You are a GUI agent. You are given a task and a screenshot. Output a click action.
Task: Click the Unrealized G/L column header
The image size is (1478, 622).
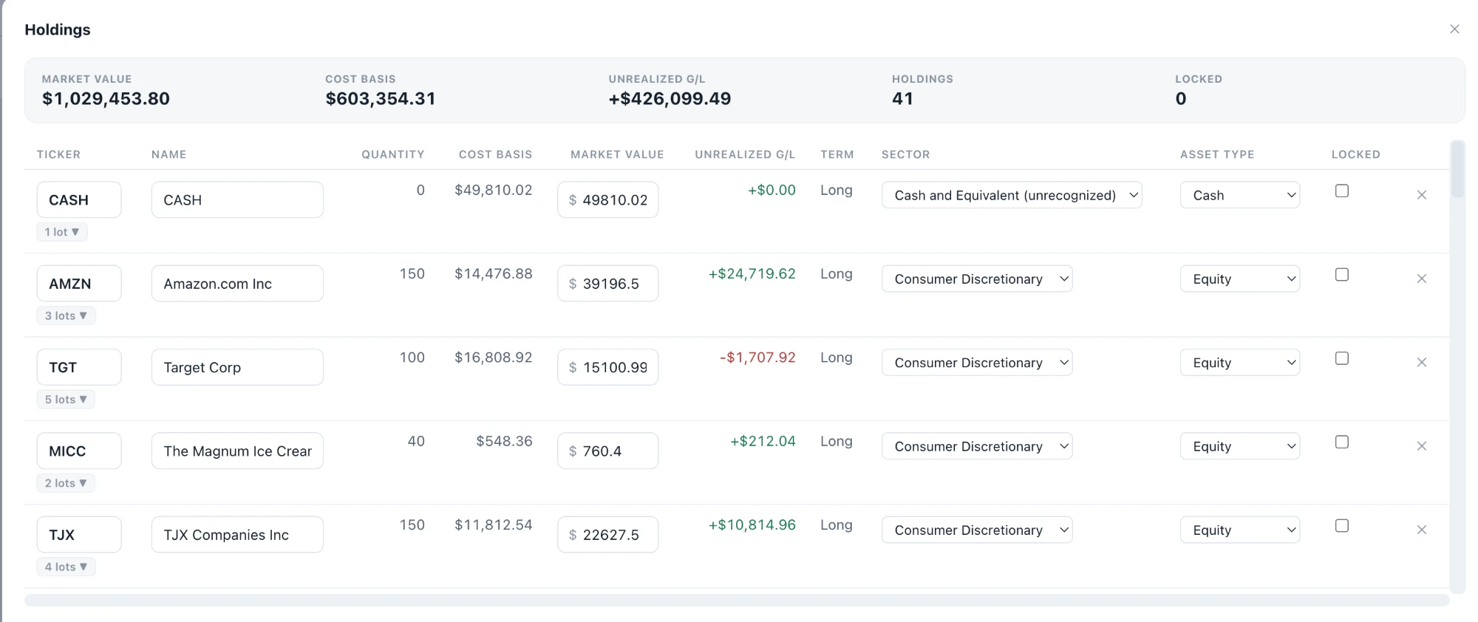point(745,154)
